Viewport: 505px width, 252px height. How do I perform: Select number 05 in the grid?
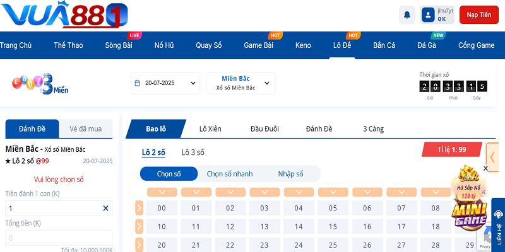click(333, 209)
